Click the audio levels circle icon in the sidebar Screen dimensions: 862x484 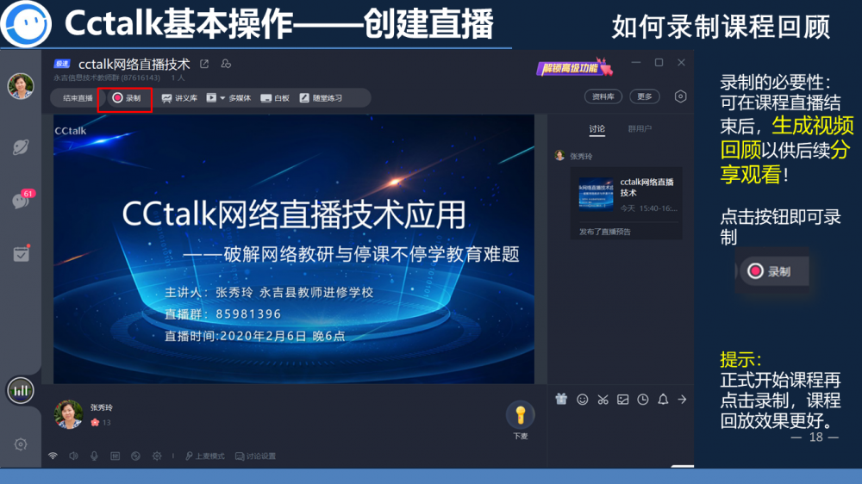click(x=21, y=391)
